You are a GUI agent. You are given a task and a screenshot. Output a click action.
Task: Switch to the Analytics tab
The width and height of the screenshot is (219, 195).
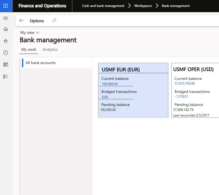point(50,50)
